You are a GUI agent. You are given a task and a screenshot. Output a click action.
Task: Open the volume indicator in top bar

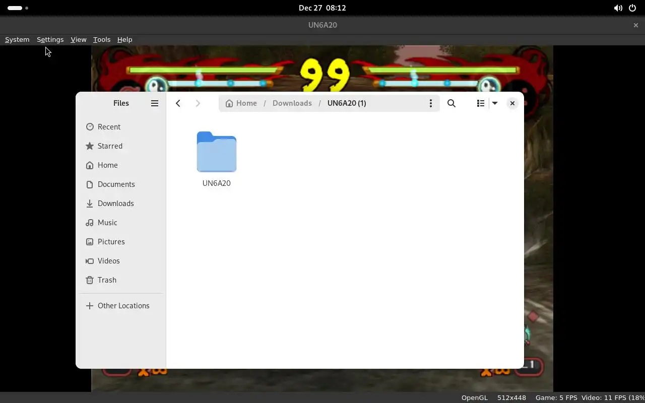pyautogui.click(x=618, y=8)
